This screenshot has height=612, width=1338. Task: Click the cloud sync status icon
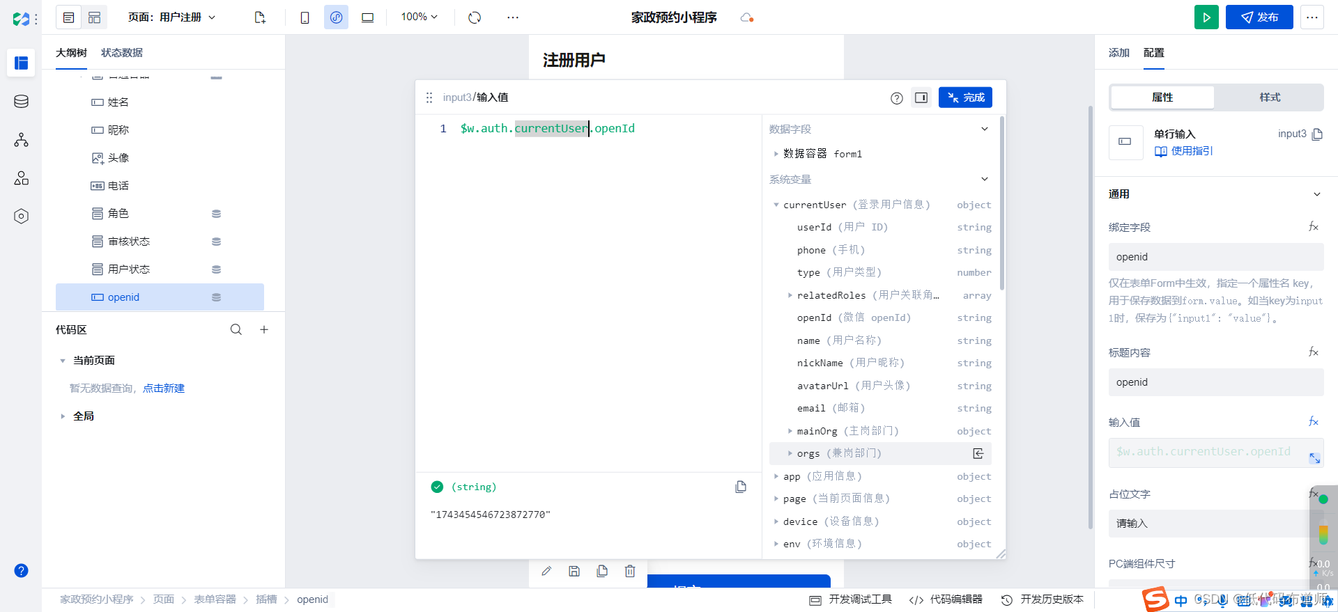coord(747,17)
